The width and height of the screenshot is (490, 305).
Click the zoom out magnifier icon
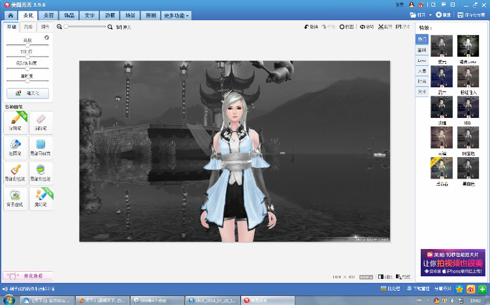[59, 27]
